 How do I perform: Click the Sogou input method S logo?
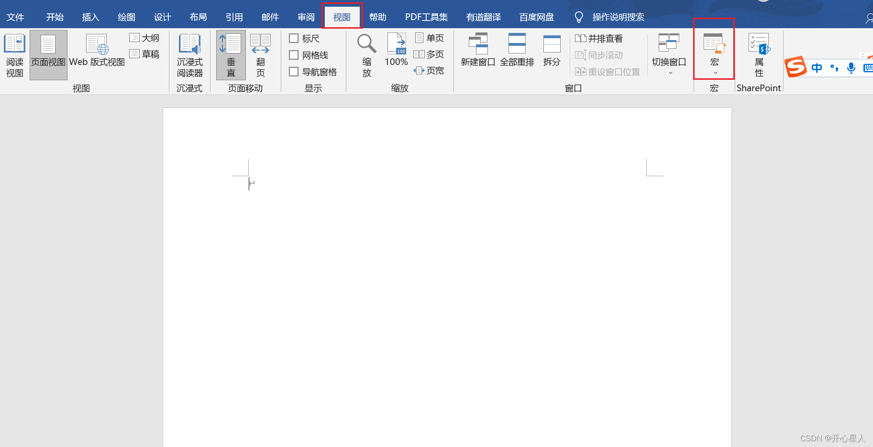[796, 66]
